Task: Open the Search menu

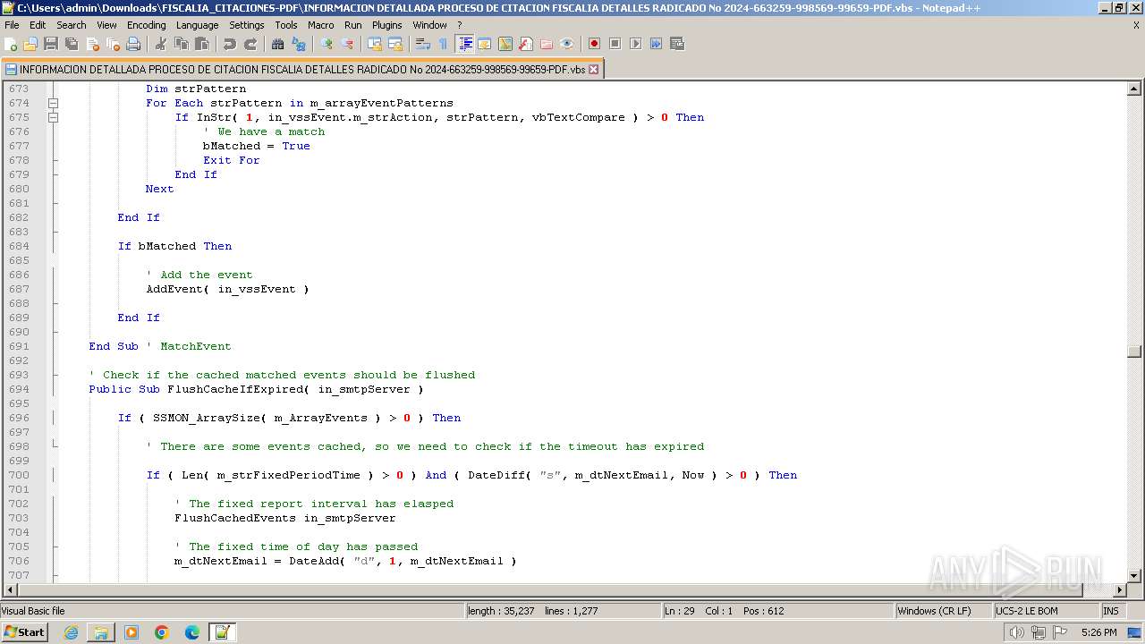Action: [x=72, y=25]
